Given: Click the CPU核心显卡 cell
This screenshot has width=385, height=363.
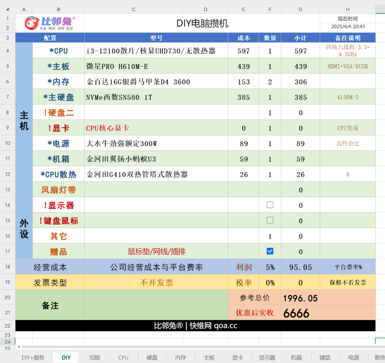Looking at the screenshot, I should (156, 128).
